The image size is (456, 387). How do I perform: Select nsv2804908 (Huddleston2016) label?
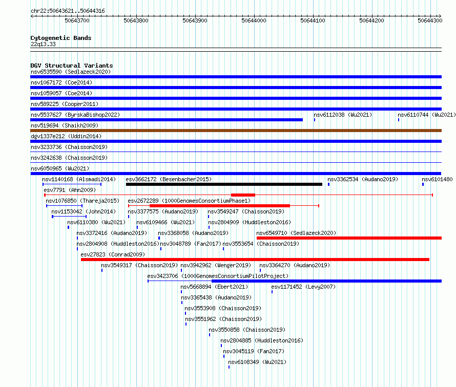tap(118, 244)
